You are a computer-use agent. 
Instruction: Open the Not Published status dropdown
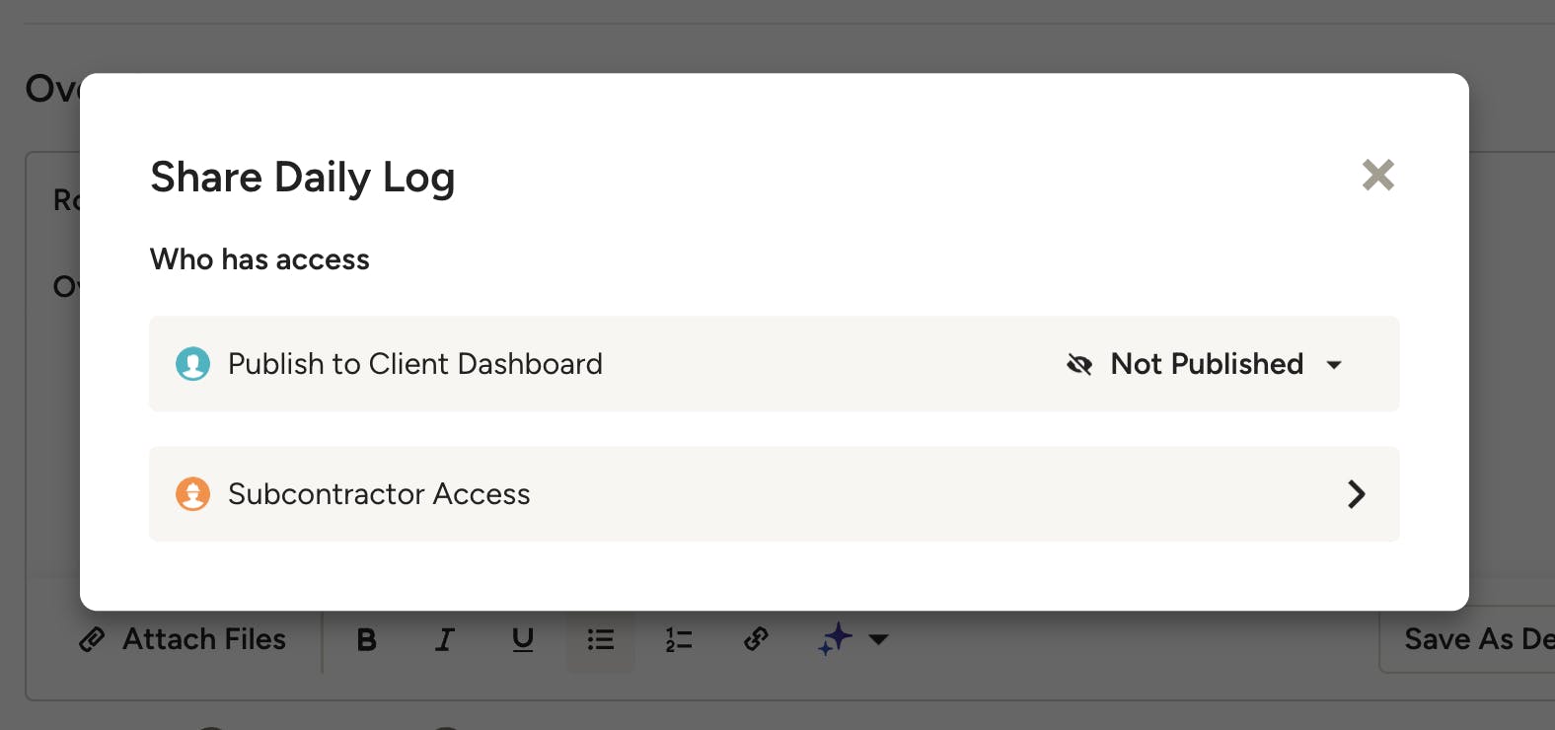tap(1206, 364)
